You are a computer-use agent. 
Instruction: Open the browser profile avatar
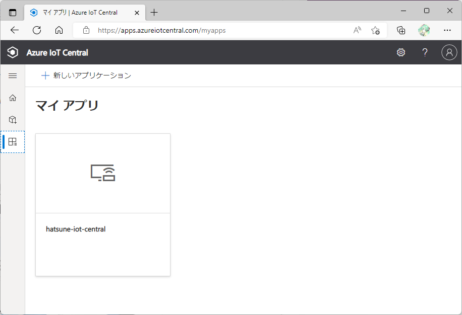click(424, 30)
